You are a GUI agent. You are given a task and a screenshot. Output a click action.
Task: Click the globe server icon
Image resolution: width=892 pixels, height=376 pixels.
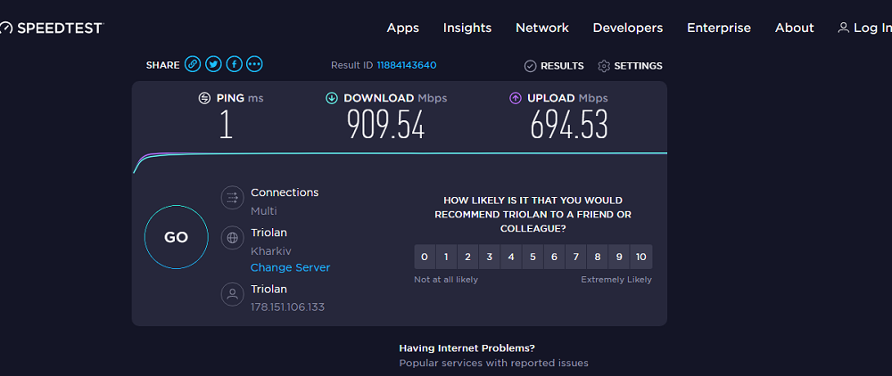(x=232, y=238)
